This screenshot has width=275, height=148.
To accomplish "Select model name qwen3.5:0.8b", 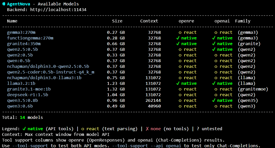I will [23, 100].
